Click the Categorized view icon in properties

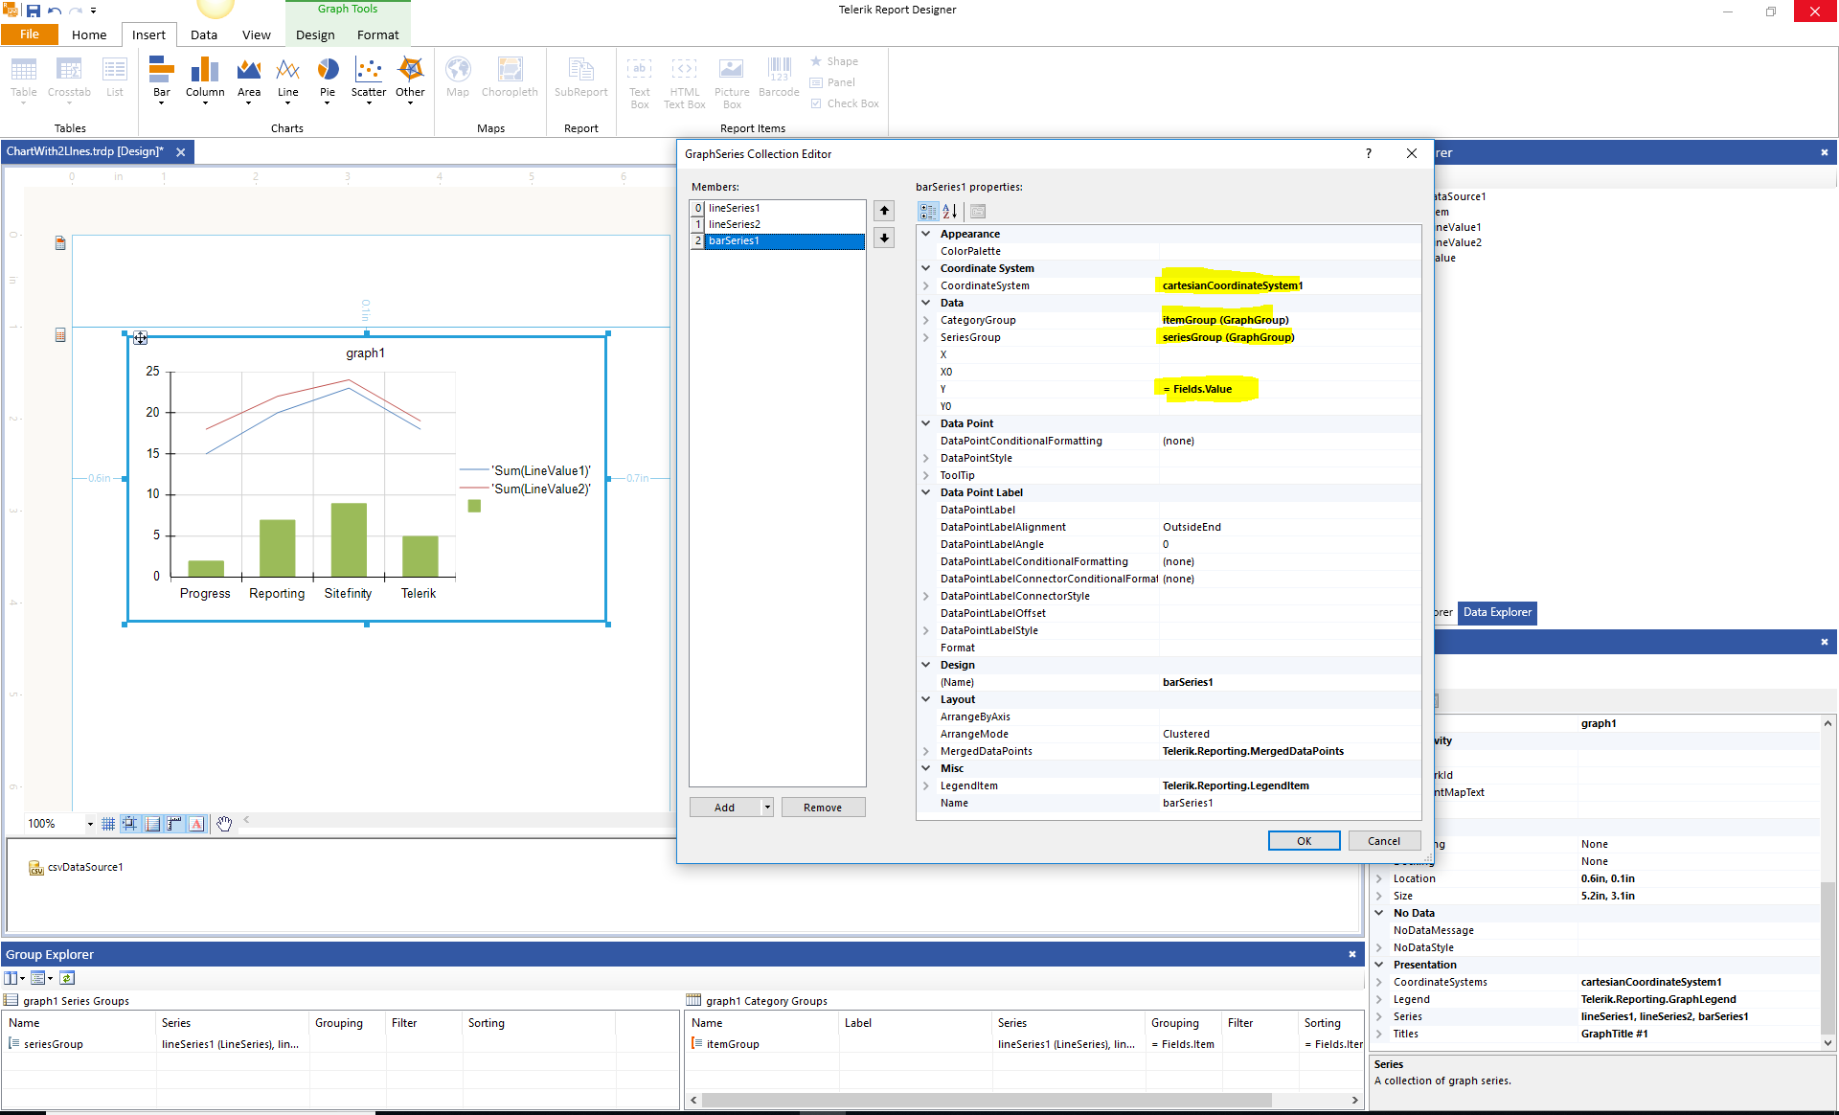point(927,211)
